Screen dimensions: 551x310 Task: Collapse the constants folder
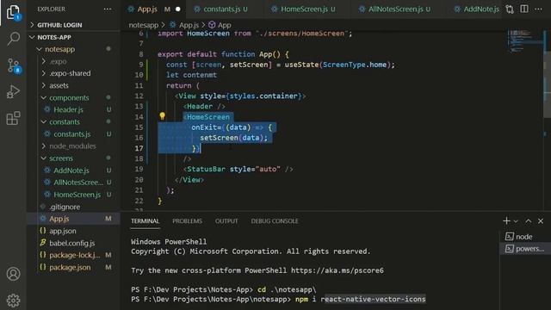coord(74,122)
